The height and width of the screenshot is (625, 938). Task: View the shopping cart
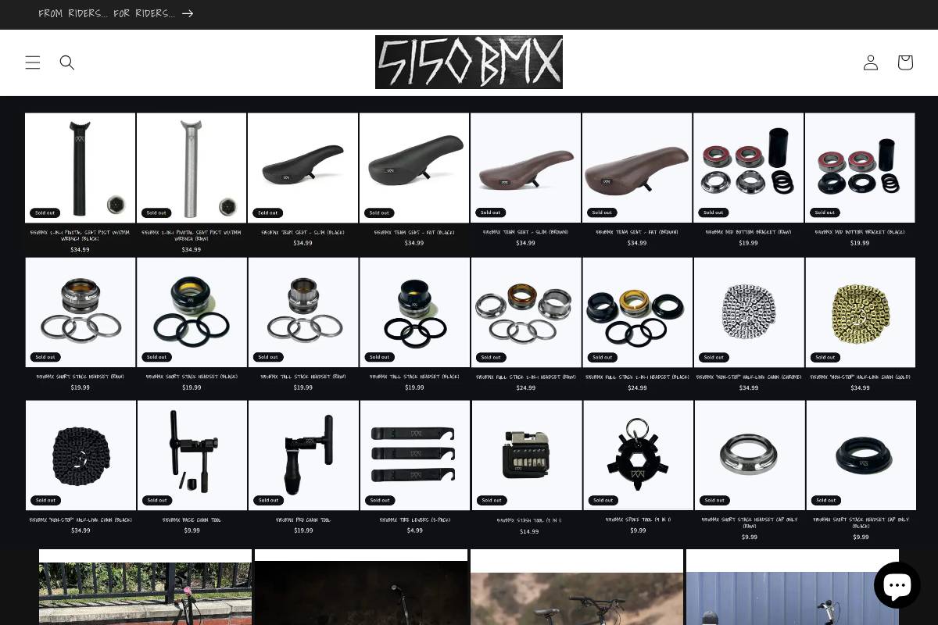click(x=905, y=62)
